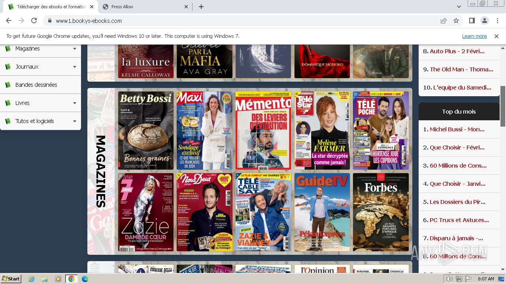
Task: Open Microsoft Edge from the taskbar
Action: click(x=85, y=279)
